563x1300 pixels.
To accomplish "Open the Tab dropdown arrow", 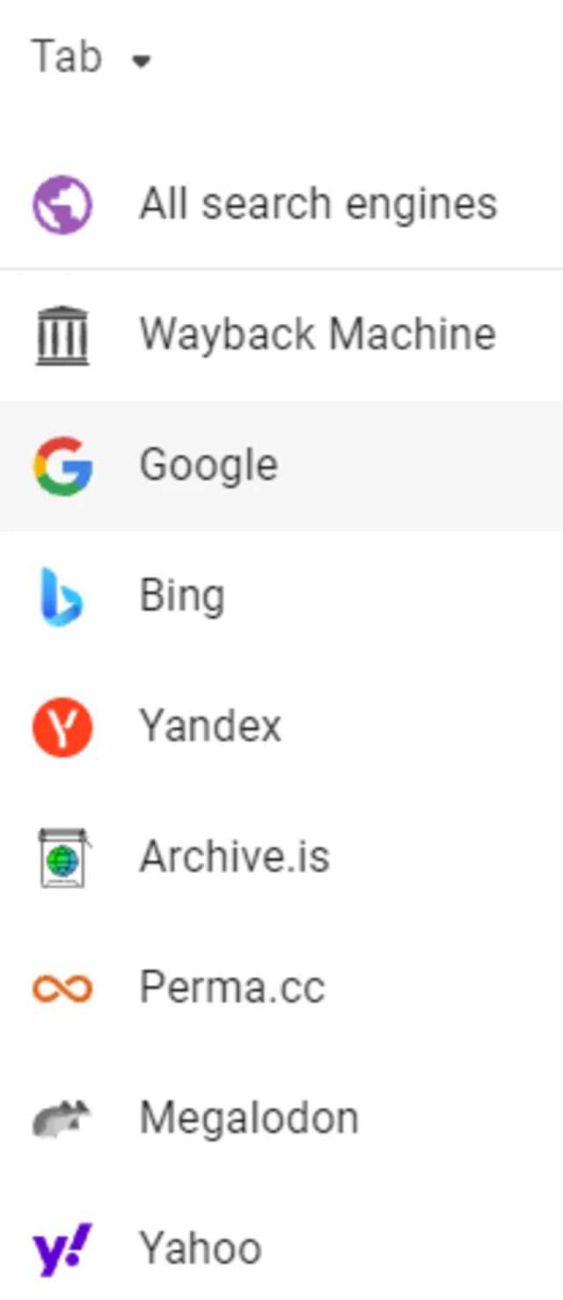I will [141, 61].
